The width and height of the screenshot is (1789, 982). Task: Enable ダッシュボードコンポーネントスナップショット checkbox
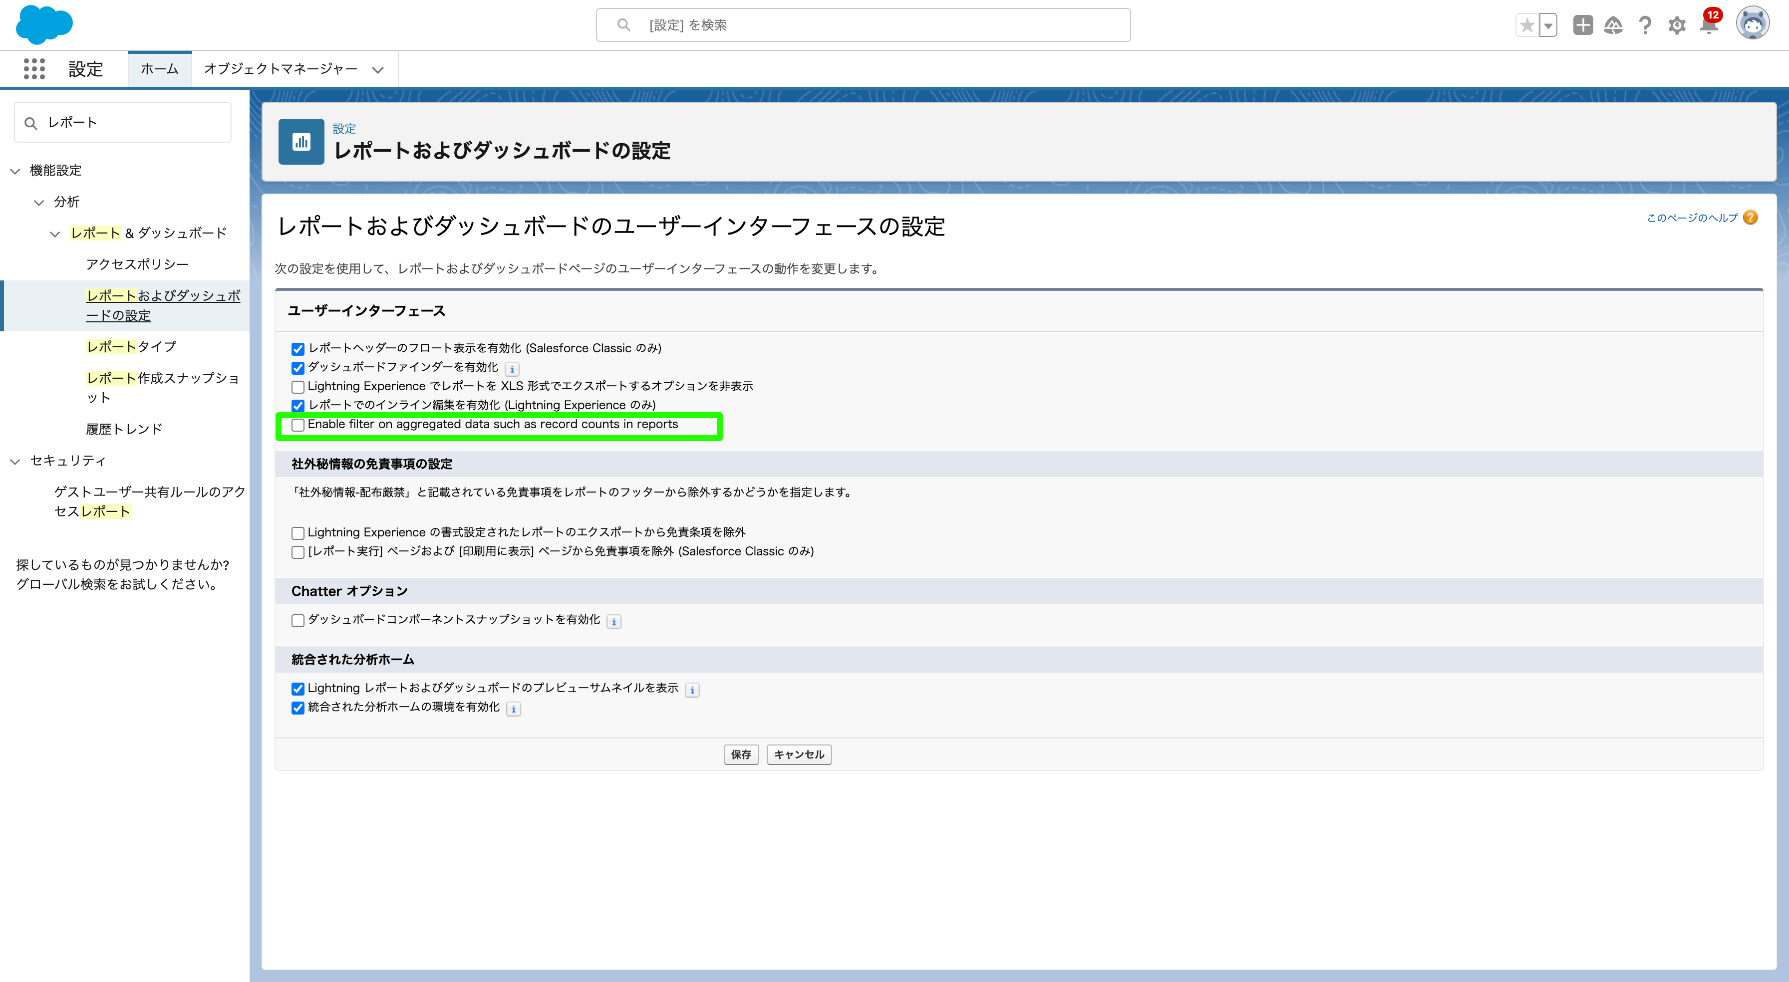tap(298, 620)
